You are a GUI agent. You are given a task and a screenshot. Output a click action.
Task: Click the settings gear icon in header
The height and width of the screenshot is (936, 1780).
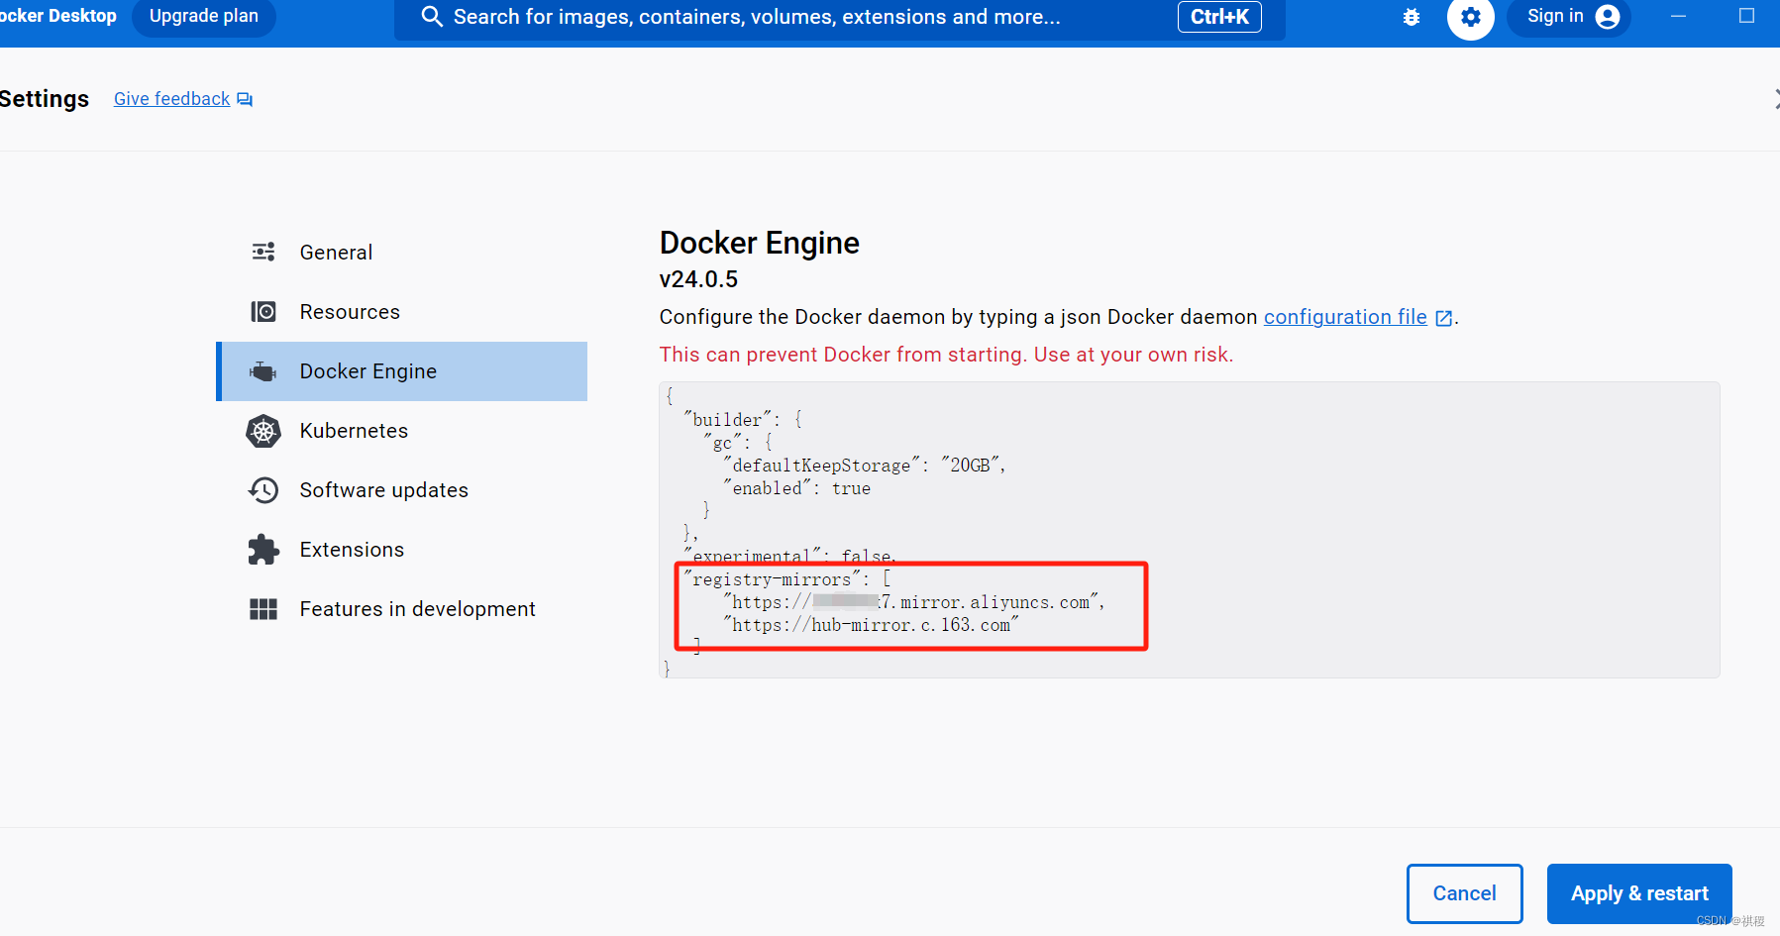point(1471,17)
